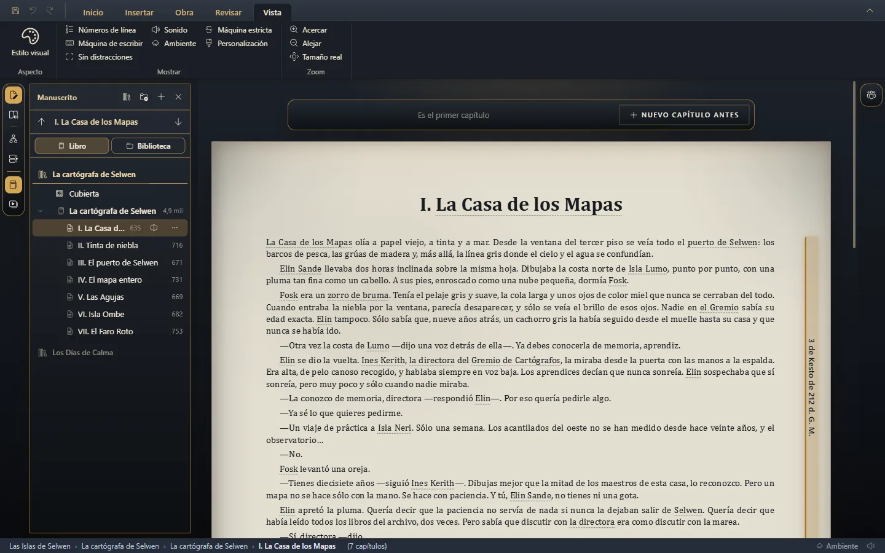Select the manuscript editor icon in the sidebar

click(14, 95)
